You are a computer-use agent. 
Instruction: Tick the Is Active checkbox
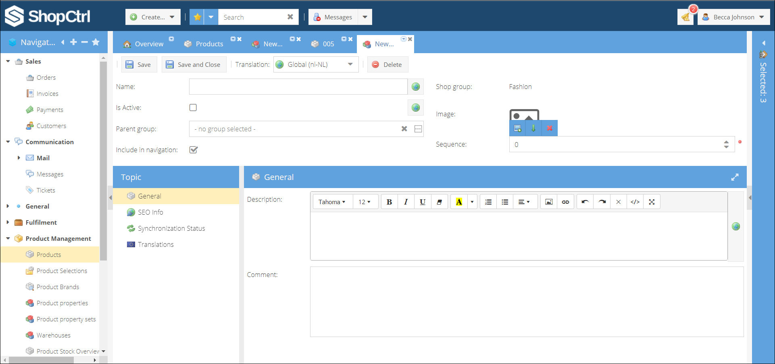193,108
